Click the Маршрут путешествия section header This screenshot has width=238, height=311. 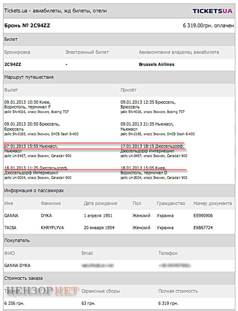pyautogui.click(x=29, y=77)
